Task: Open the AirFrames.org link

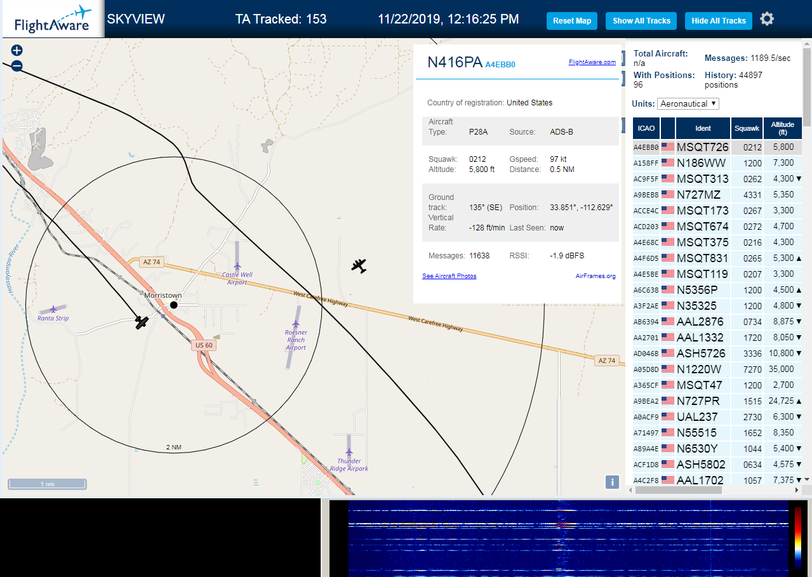Action: (x=596, y=276)
